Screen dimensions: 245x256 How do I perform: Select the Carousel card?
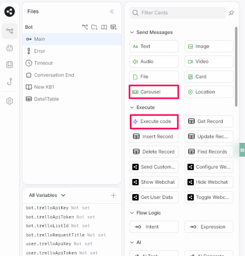pos(154,92)
